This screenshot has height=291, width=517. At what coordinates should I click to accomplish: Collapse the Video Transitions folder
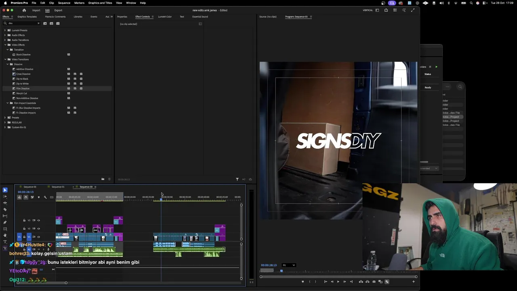(x=5, y=59)
